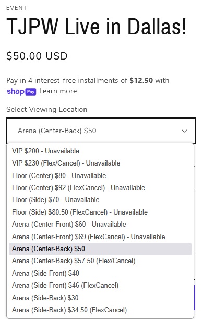Viewport: 203px width, 319px height.
Task: Choose VIP $200 - Unavailable option
Action: coord(100,151)
